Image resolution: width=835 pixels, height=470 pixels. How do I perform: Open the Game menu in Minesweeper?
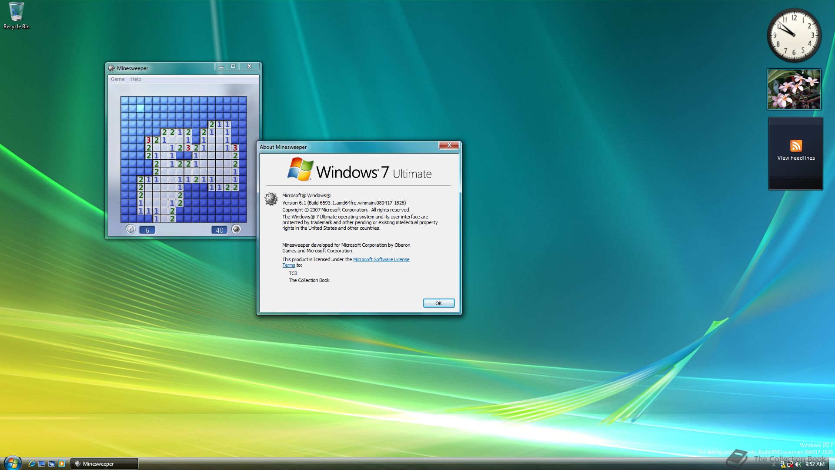tap(117, 79)
